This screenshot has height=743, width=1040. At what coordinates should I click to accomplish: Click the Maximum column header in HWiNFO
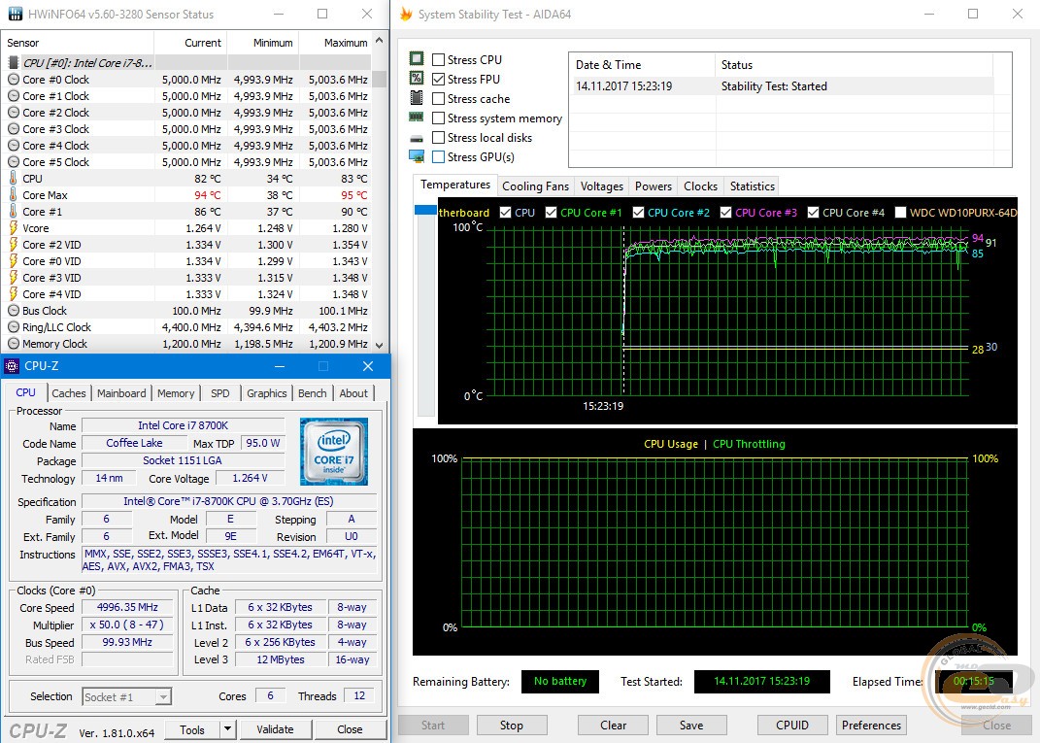pyautogui.click(x=335, y=43)
